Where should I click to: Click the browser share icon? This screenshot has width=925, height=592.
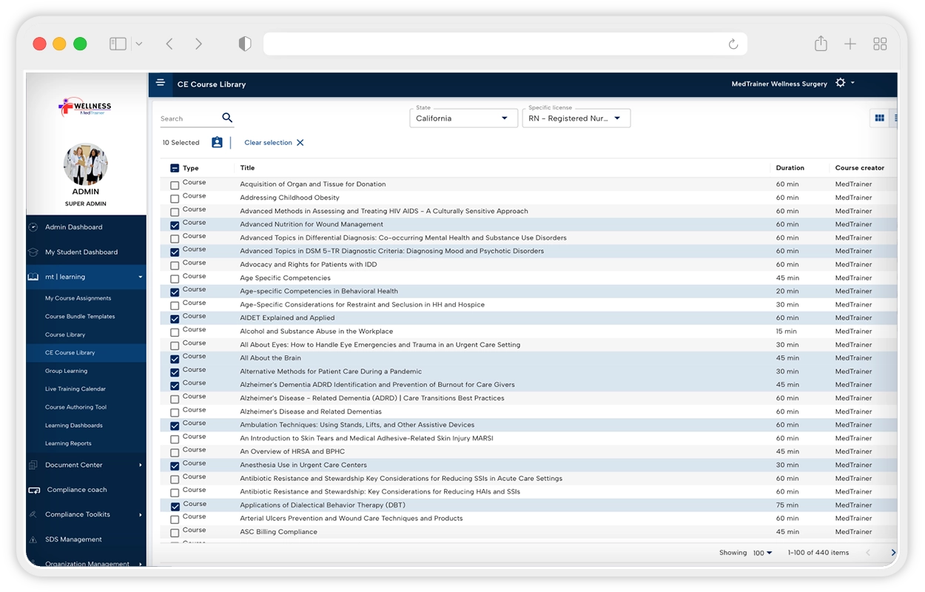[821, 44]
